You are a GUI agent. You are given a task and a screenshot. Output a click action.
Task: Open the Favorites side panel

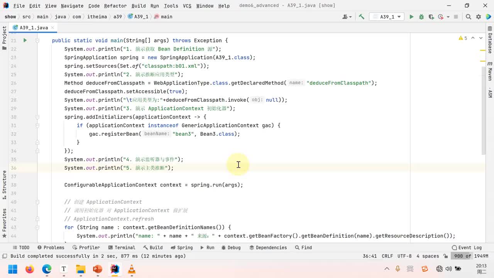4,223
